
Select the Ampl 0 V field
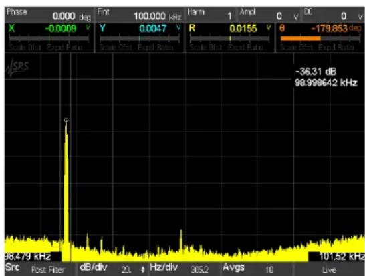[269, 15]
